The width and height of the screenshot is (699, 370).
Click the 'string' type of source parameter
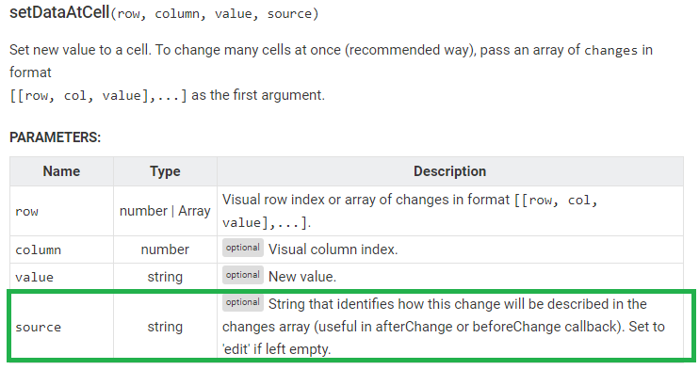[x=165, y=327]
